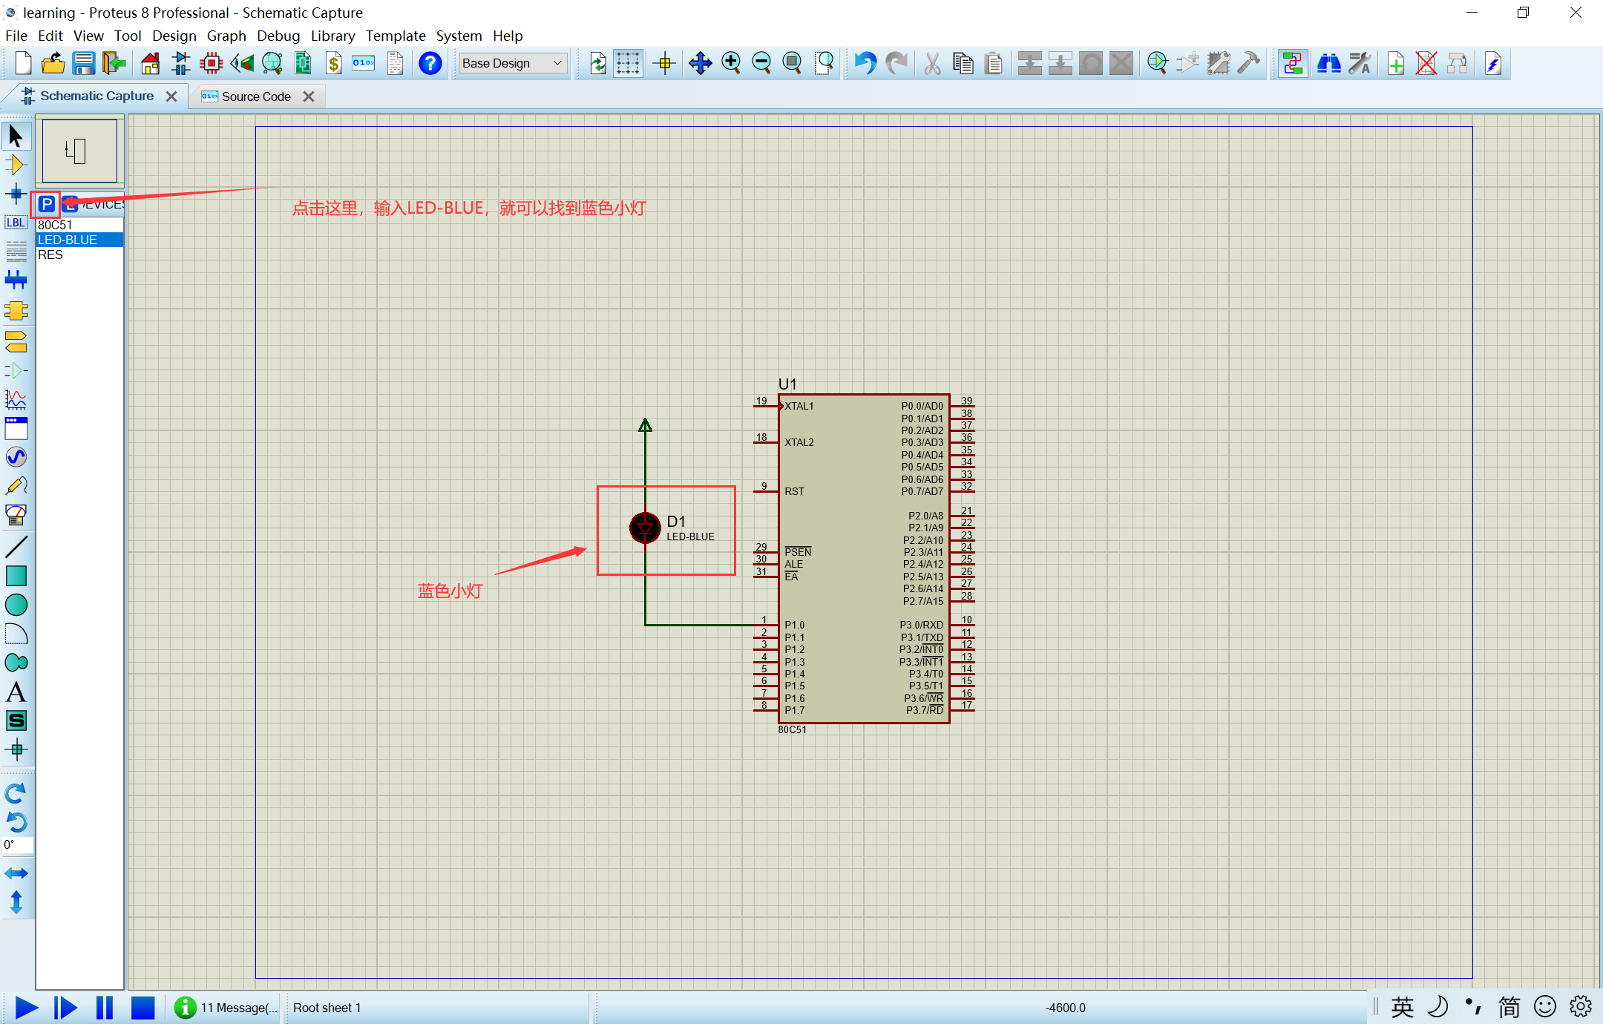This screenshot has width=1603, height=1024.
Task: Open the File menu
Action: click(18, 35)
